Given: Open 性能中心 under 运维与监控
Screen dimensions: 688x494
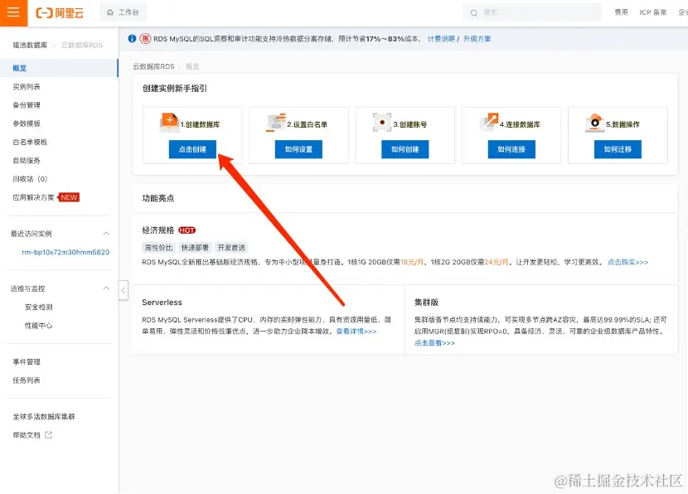Looking at the screenshot, I should [39, 325].
